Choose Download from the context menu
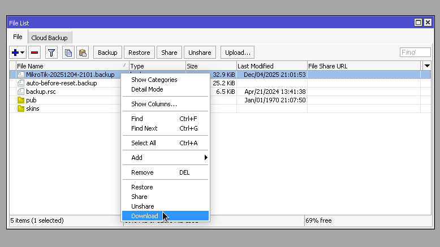440x247 pixels. pos(145,216)
